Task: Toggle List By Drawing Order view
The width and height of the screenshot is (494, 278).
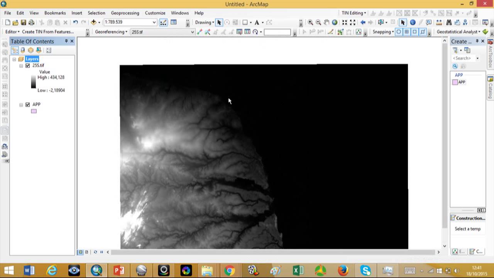Action: 15,50
